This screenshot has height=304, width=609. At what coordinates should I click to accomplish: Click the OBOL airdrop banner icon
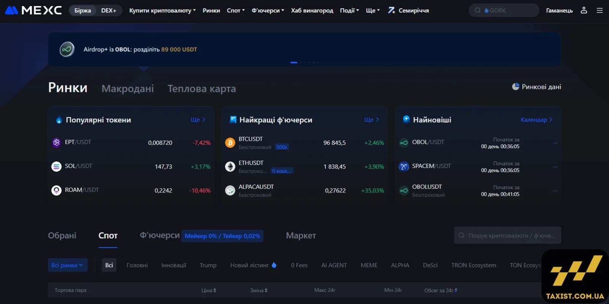(x=67, y=49)
